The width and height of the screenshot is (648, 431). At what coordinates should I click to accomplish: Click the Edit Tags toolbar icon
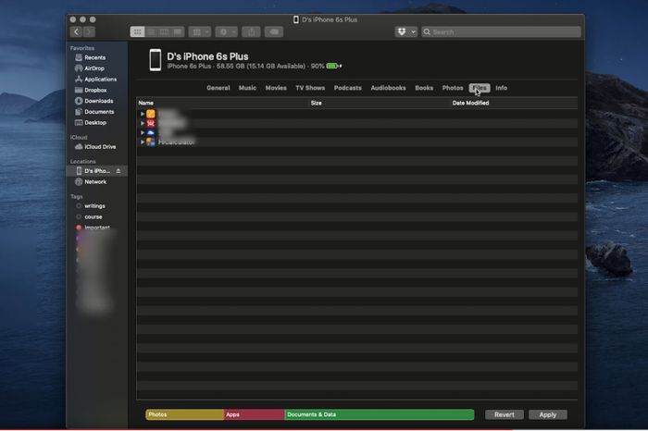274,31
